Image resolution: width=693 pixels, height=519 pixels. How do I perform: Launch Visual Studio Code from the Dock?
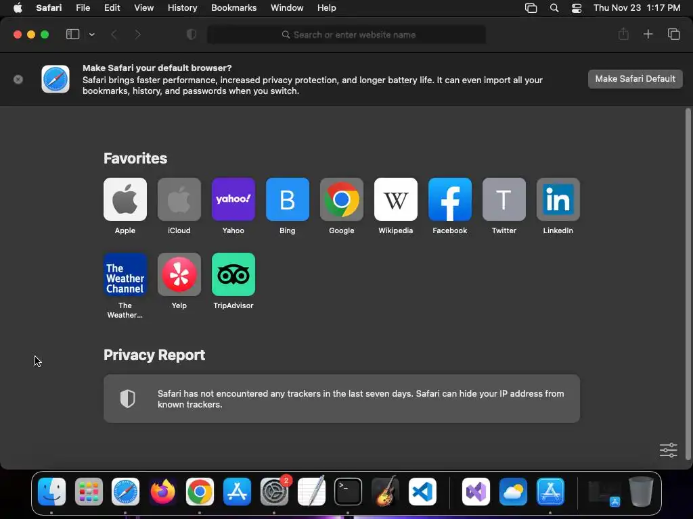(422, 492)
